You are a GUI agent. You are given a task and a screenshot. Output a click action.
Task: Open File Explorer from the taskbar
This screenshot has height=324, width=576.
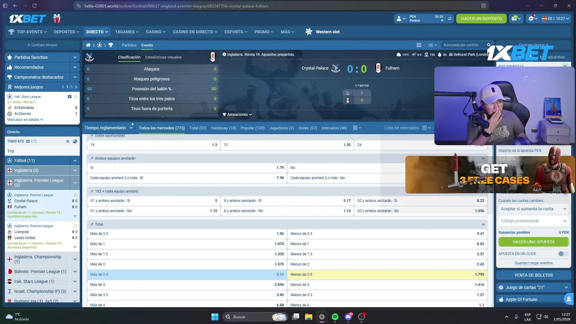(x=309, y=317)
